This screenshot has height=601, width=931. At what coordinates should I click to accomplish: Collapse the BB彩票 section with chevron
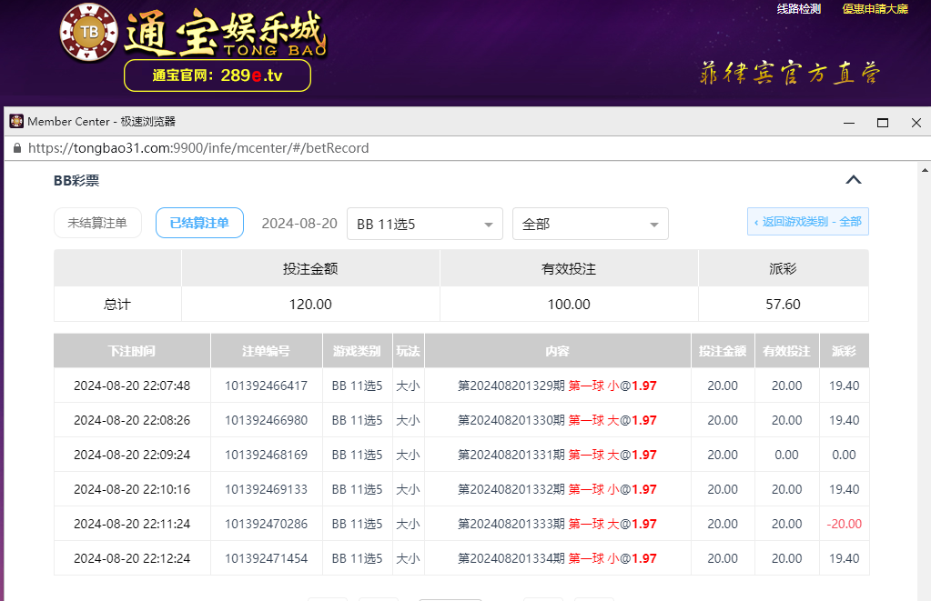tap(853, 180)
